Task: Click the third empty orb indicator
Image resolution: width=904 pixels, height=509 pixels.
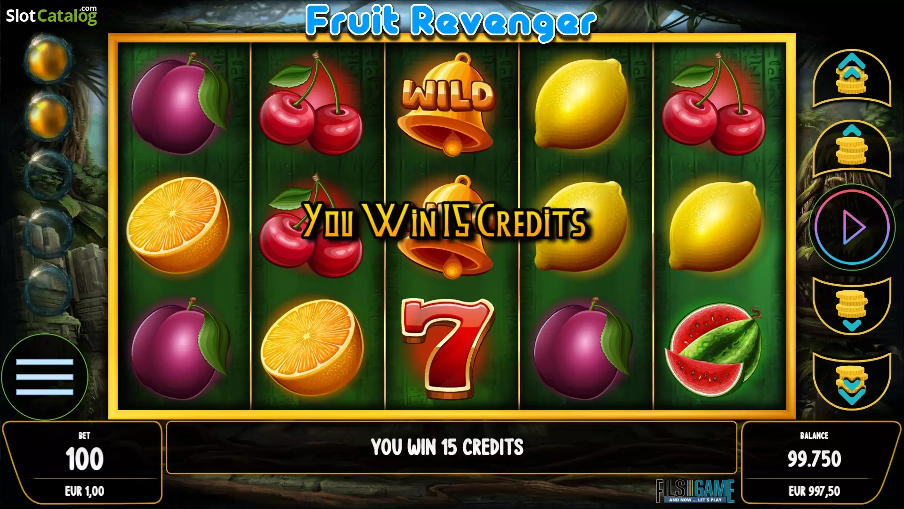Action: coord(48,174)
